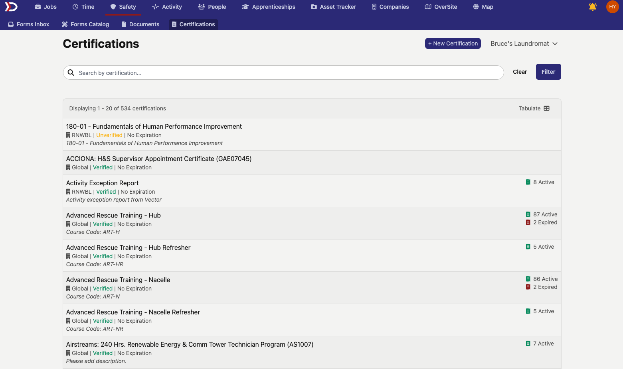The height and width of the screenshot is (369, 623).
Task: Click the magnifier icon in the search bar
Action: click(71, 73)
